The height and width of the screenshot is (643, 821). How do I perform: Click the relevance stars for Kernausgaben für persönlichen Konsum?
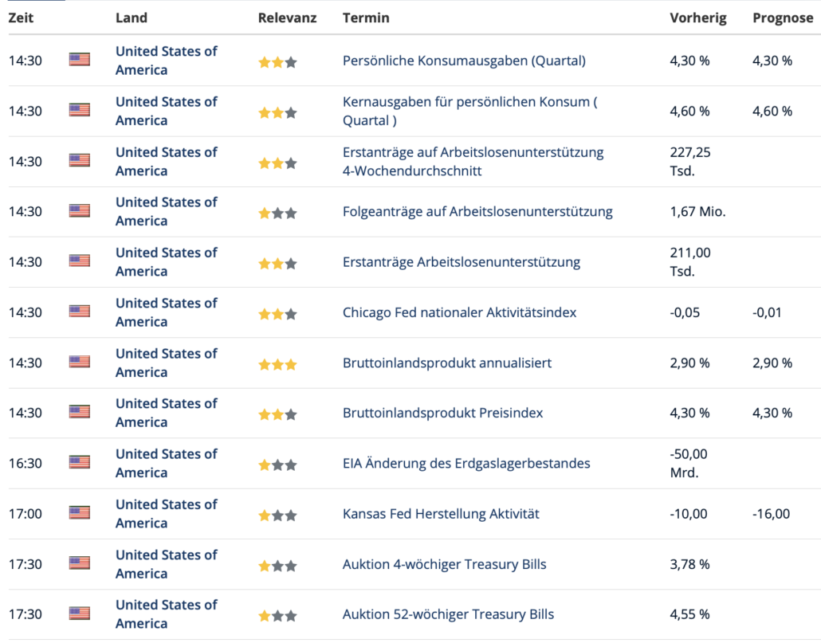coord(277,112)
